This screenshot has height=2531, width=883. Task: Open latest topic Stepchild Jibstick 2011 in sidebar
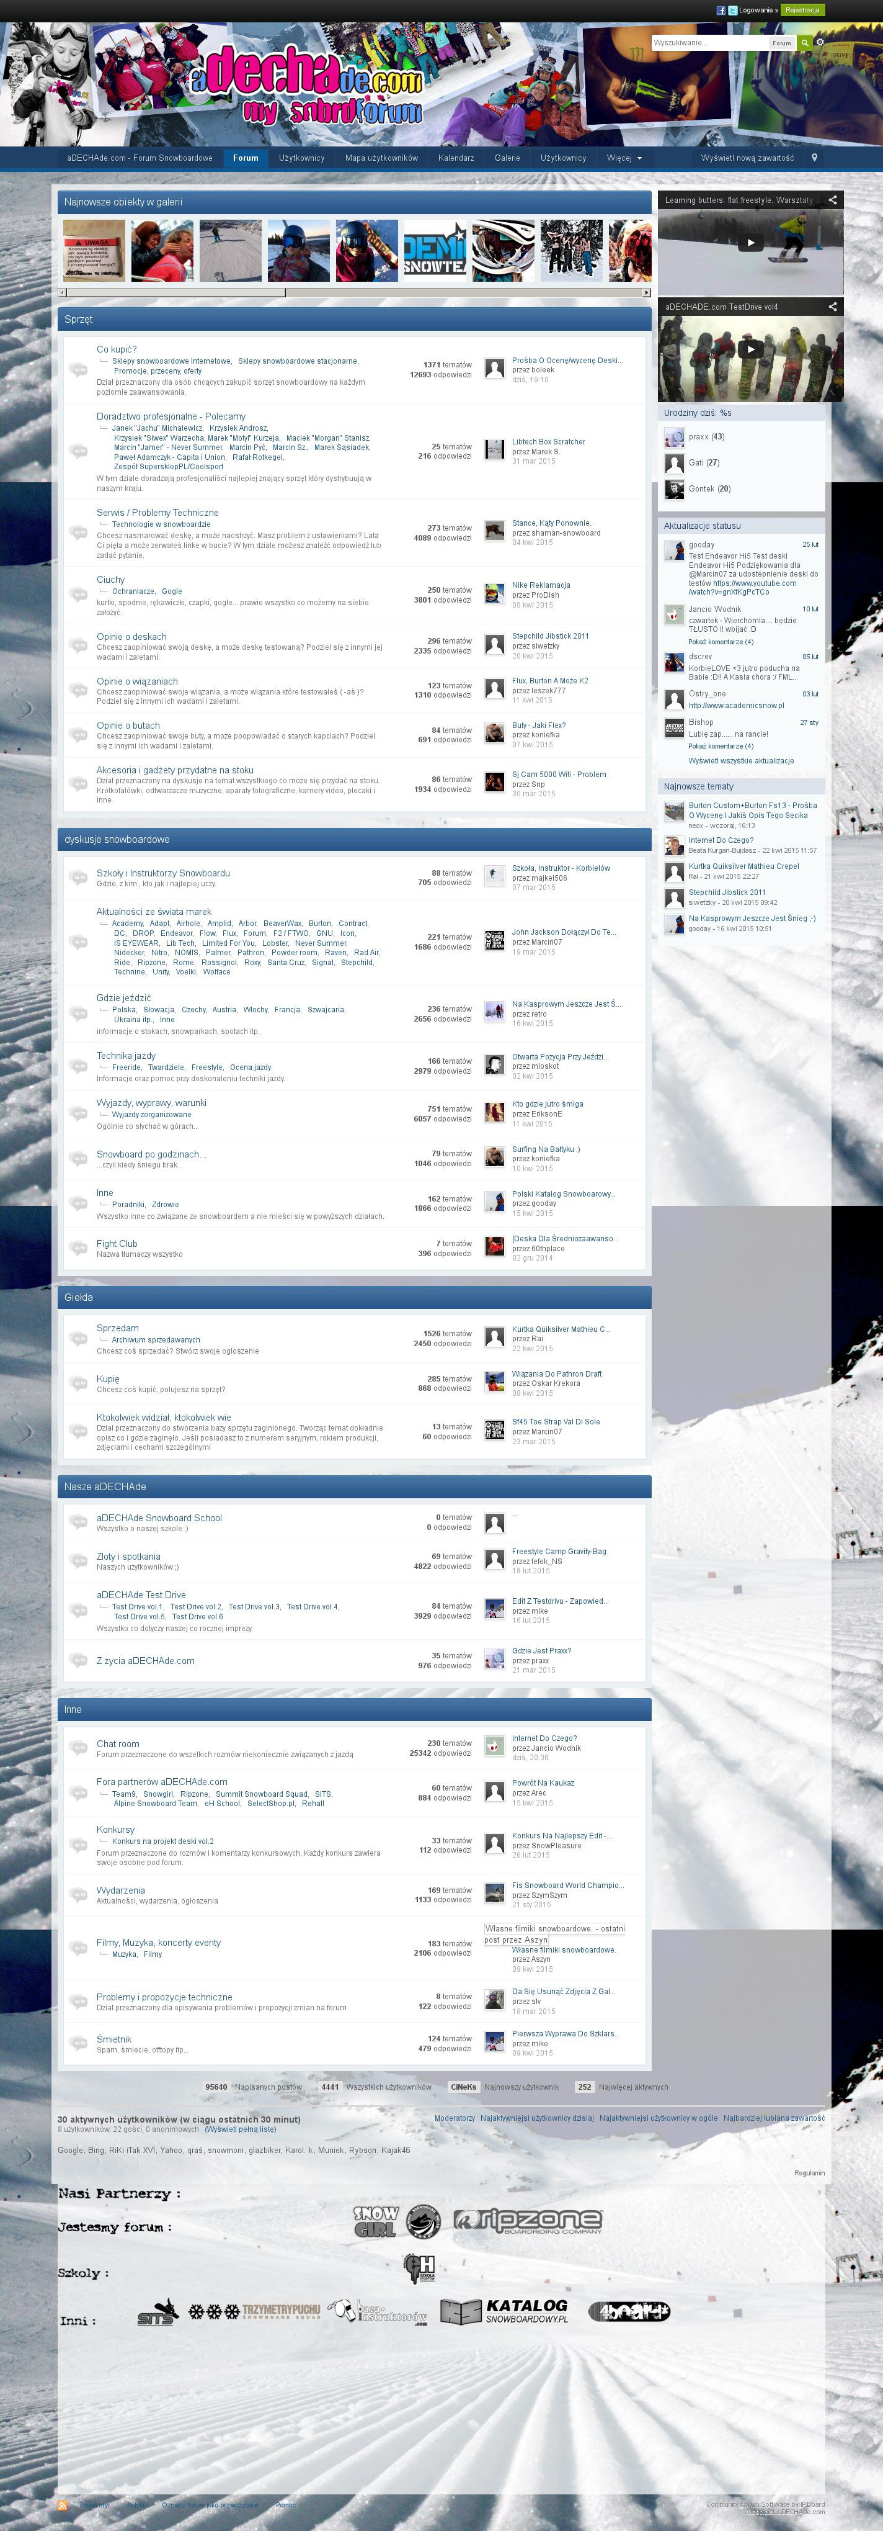[x=727, y=893]
